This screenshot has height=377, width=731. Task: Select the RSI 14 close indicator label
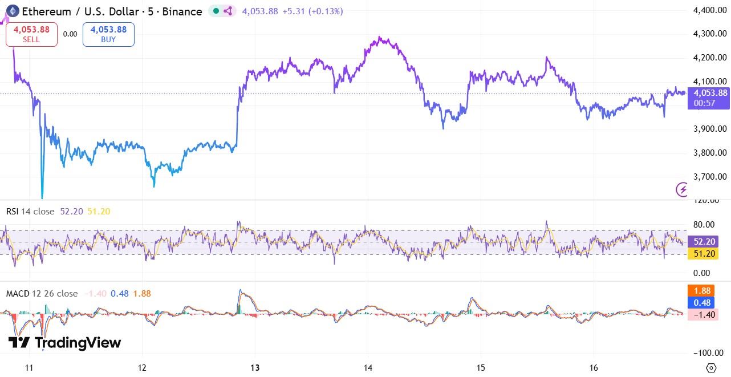pos(30,212)
